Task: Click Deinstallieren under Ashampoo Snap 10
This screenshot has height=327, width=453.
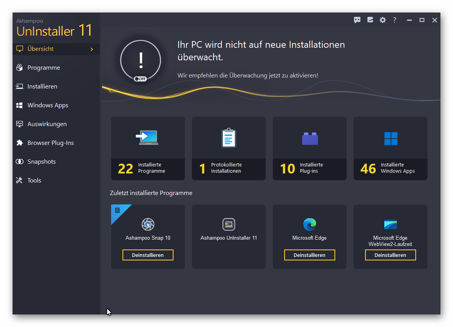Action: 148,255
